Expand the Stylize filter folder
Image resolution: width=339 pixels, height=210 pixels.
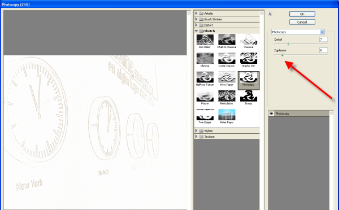(196, 131)
